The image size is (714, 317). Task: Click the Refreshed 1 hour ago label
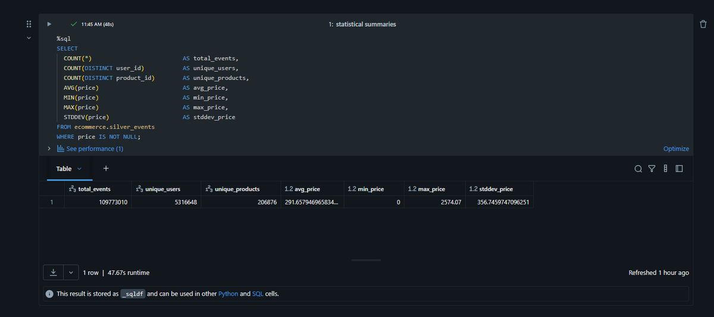click(x=659, y=272)
